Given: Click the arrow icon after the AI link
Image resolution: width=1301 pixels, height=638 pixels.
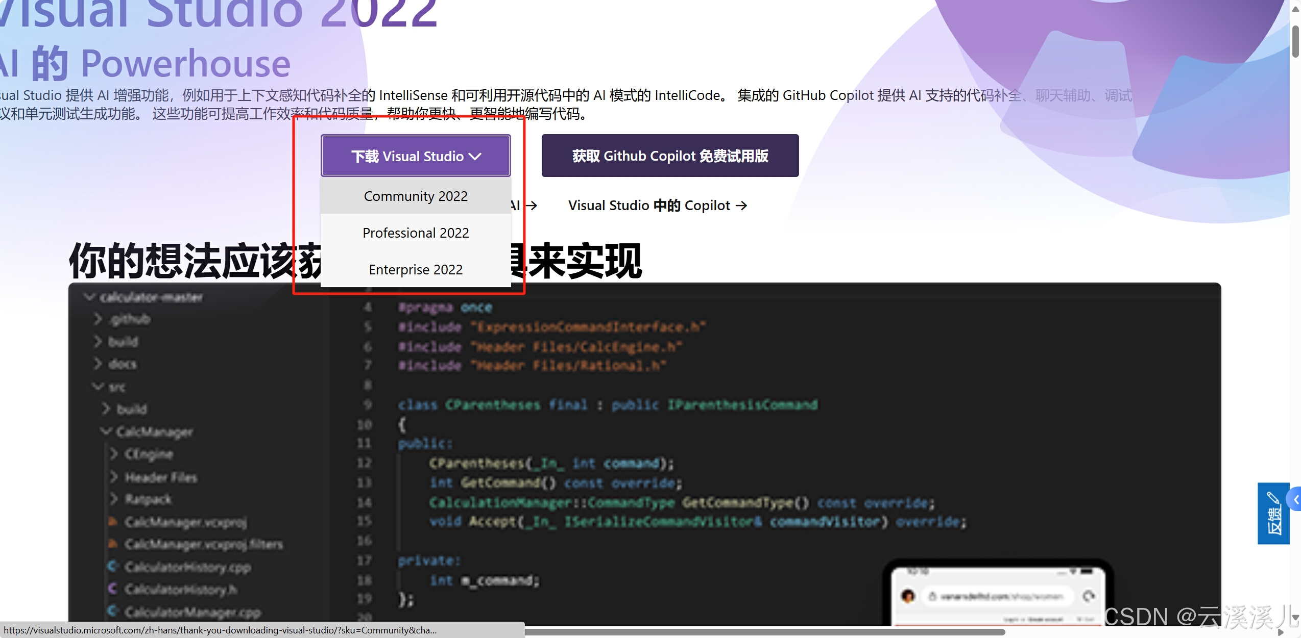Looking at the screenshot, I should pyautogui.click(x=532, y=206).
